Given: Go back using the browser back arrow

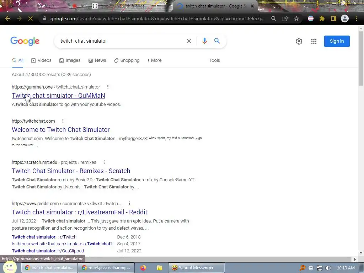Looking at the screenshot, I should coord(8,18).
